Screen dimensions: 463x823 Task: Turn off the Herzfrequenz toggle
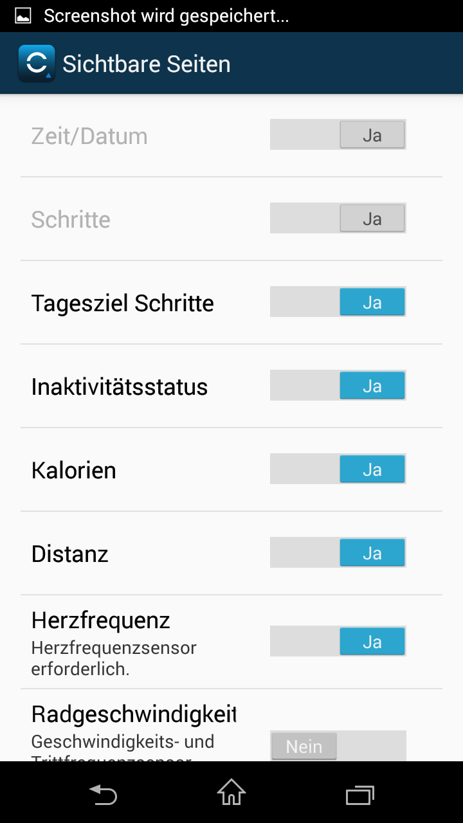click(338, 642)
